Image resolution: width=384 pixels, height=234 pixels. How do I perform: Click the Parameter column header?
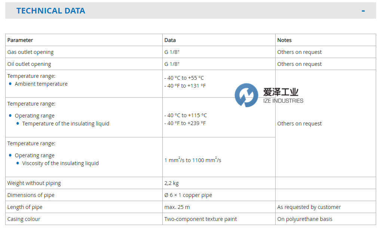click(20, 40)
